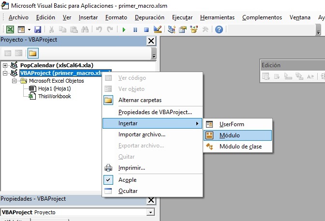Click the Break pause icon
325x221 pixels.
(x=135, y=29)
